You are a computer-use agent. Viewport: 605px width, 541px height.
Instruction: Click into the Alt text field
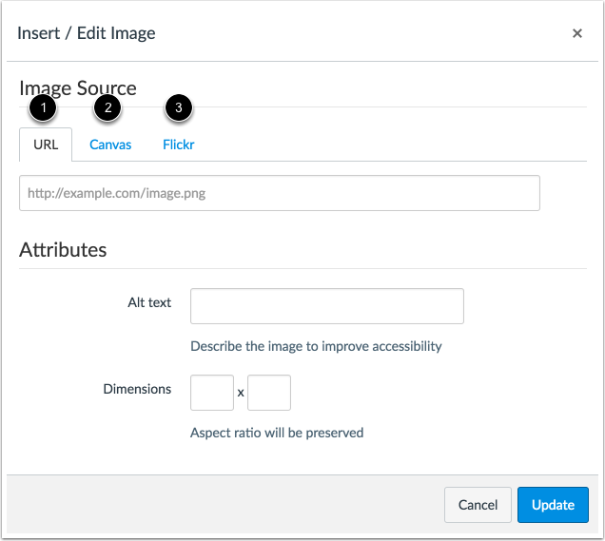(x=327, y=306)
